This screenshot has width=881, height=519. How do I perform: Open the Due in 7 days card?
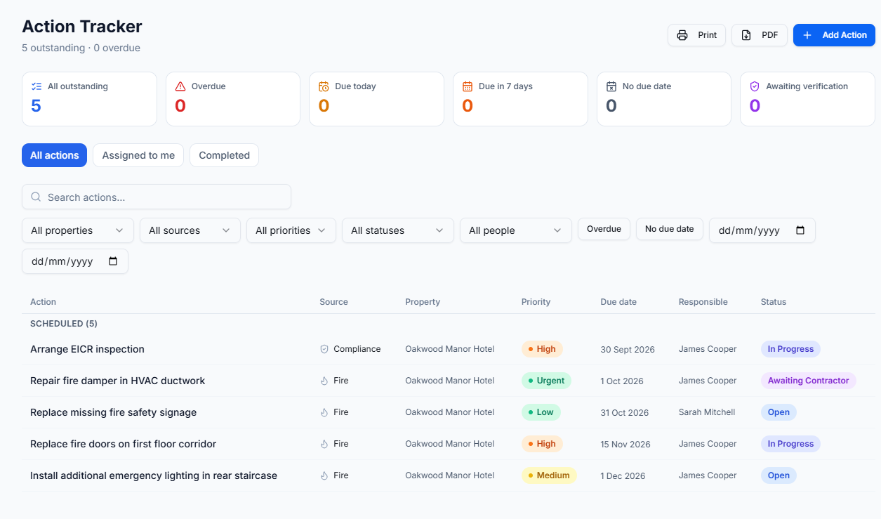520,99
